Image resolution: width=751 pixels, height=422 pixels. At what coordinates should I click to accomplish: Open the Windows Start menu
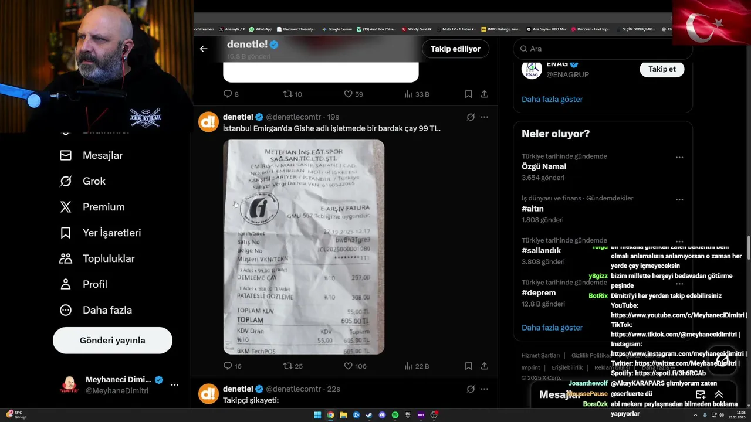tap(317, 415)
